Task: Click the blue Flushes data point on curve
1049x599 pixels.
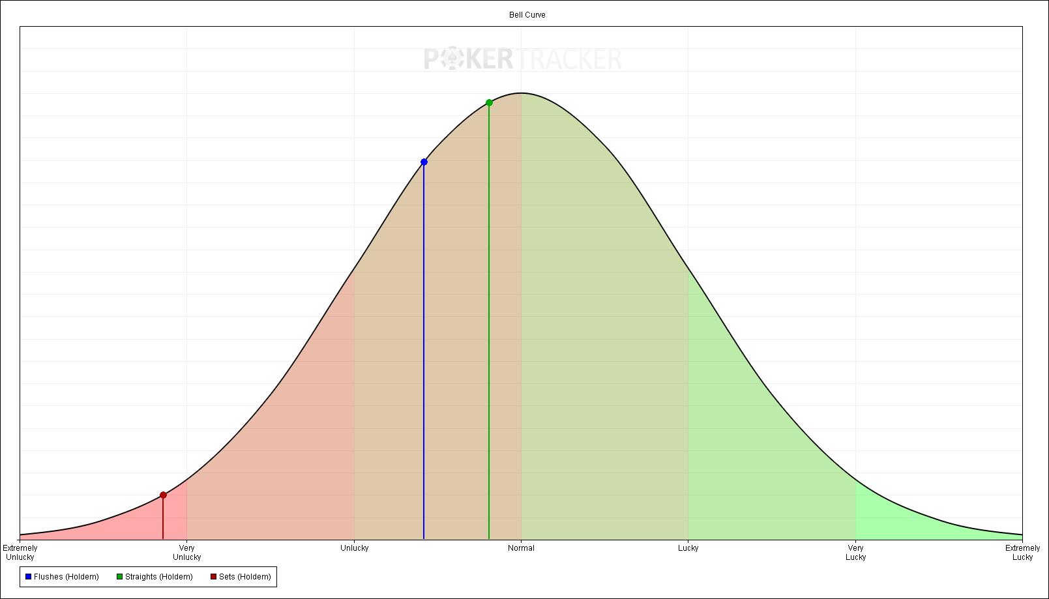Action: 424,162
